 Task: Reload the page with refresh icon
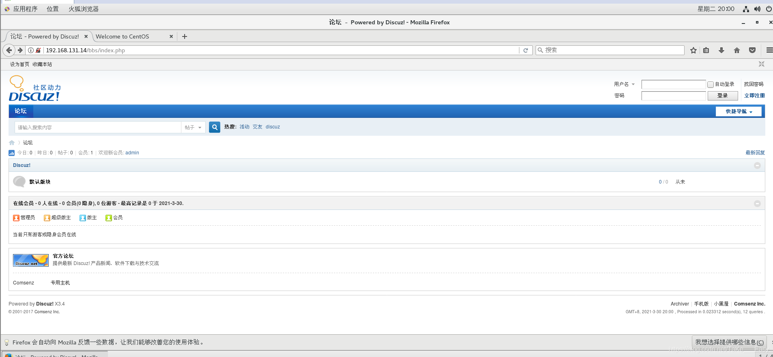[x=525, y=50]
